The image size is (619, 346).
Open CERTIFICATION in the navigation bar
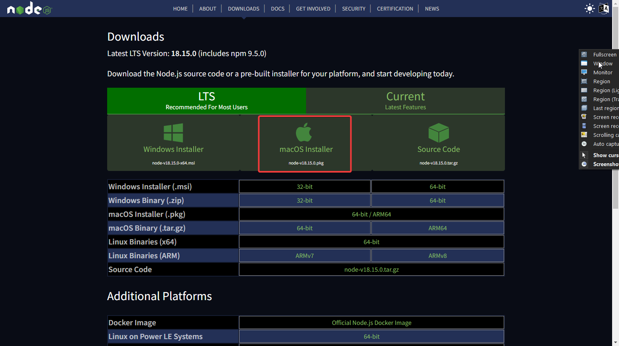point(395,9)
